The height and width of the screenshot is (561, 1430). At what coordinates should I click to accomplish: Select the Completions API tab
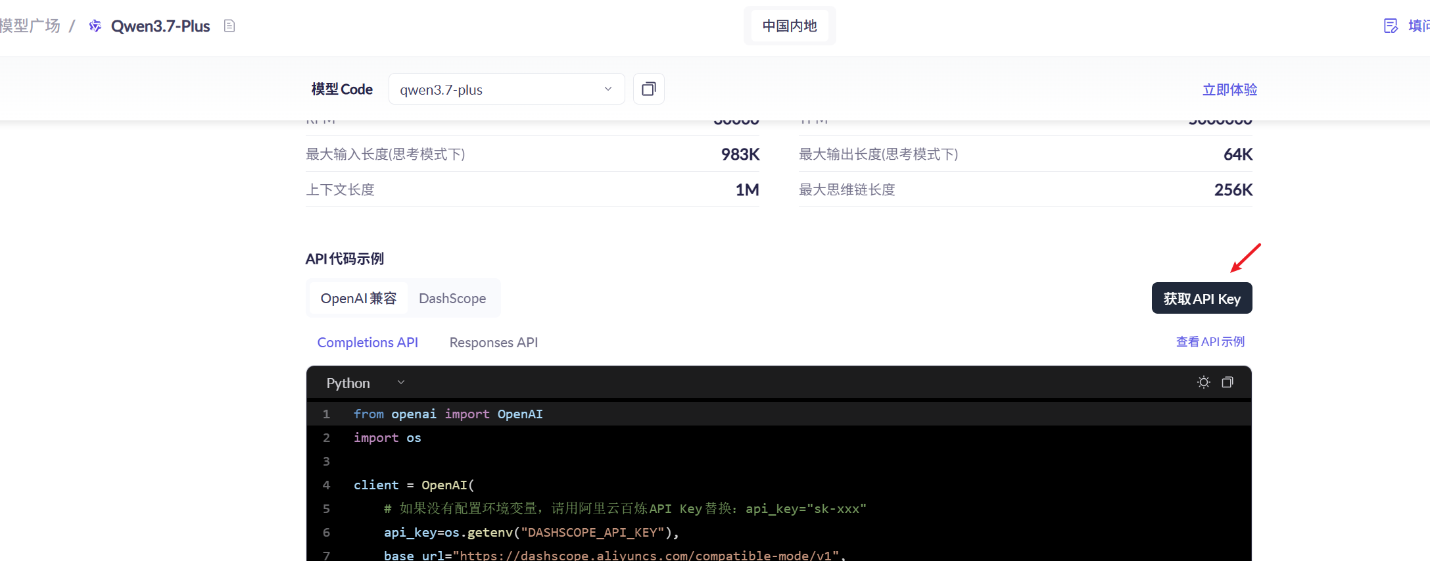(x=368, y=342)
